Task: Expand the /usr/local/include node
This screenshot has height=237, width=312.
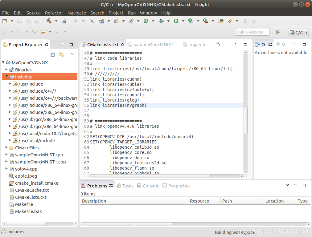Action: click(10, 140)
